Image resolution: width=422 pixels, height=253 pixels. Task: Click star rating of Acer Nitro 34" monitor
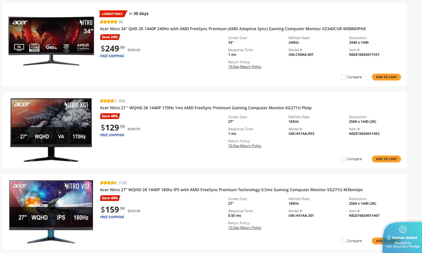109,22
